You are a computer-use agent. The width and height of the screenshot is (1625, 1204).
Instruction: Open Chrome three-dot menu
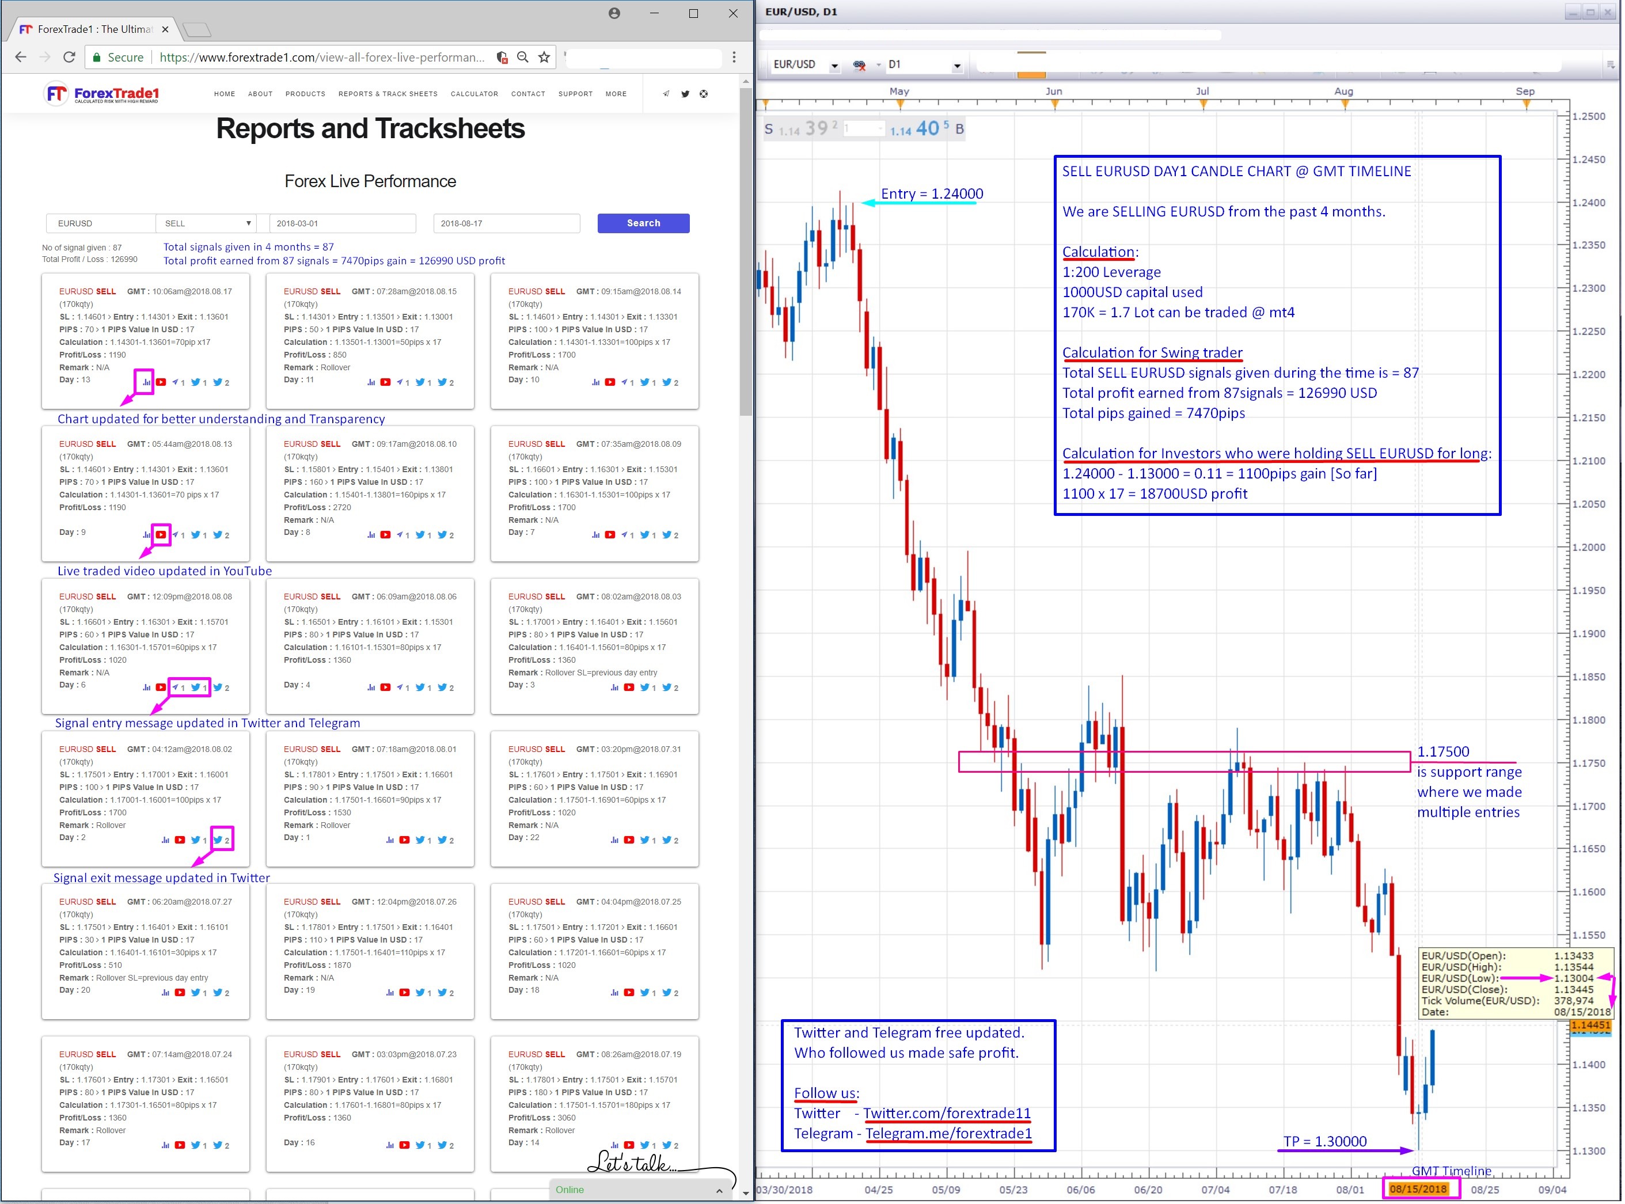735,57
